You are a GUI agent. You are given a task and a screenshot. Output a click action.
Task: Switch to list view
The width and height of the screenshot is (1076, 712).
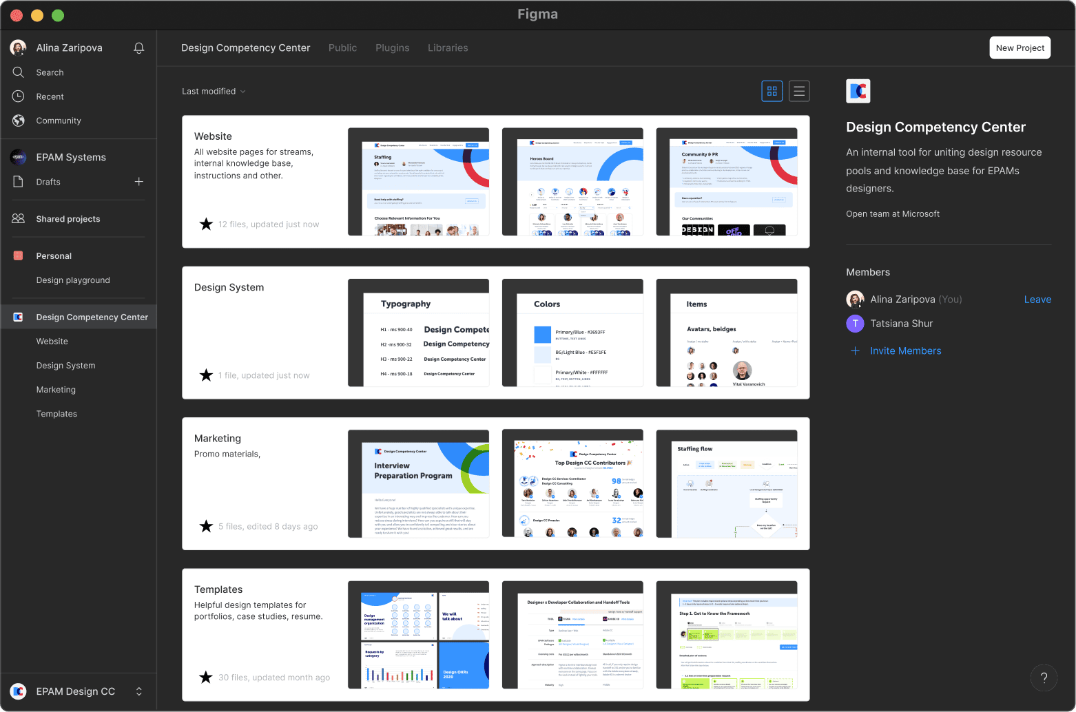click(799, 91)
